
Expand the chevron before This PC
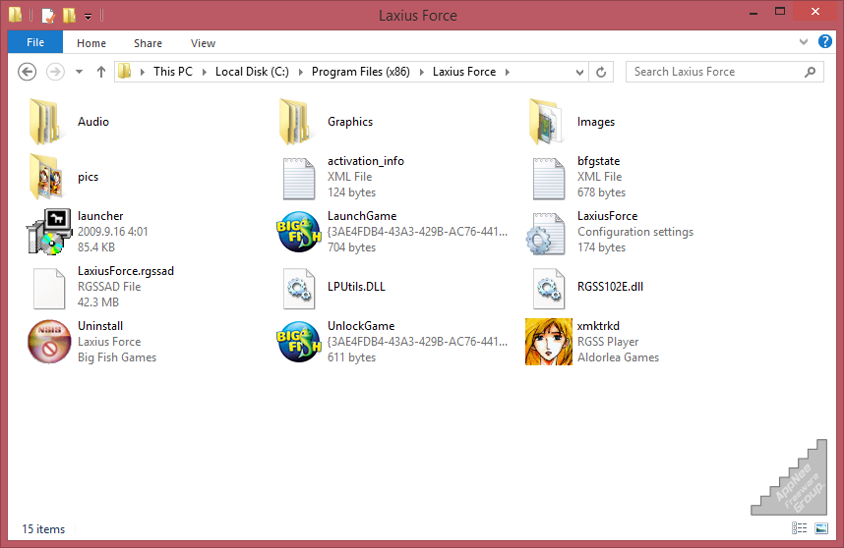pos(142,72)
